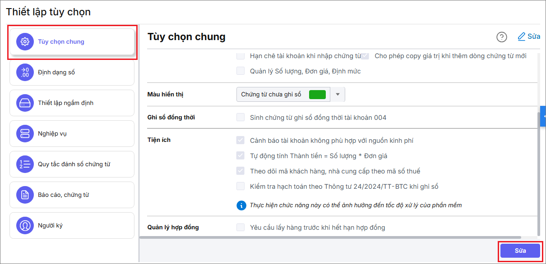Click the blue info icon beside the note
Screen dimensions: 546x264
[x=241, y=205]
